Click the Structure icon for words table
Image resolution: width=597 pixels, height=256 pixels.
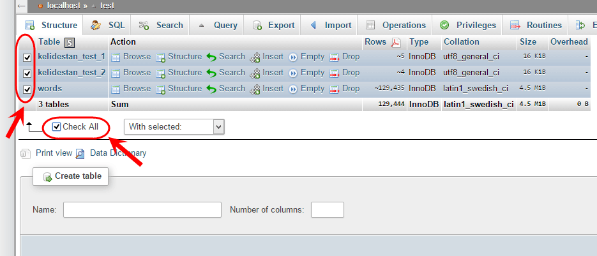point(161,89)
